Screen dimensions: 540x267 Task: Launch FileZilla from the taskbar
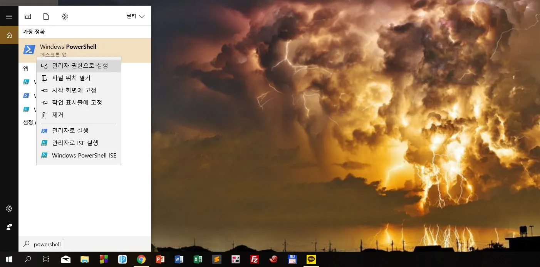tap(254, 259)
